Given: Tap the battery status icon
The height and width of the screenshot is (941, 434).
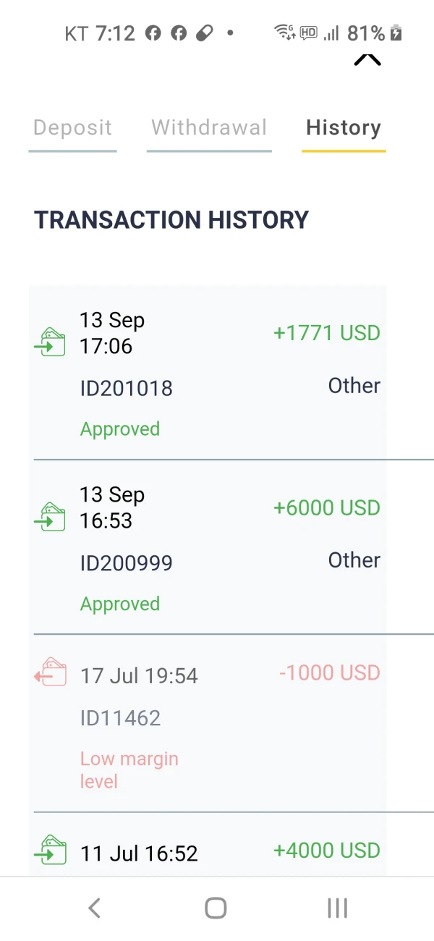Looking at the screenshot, I should click(396, 33).
